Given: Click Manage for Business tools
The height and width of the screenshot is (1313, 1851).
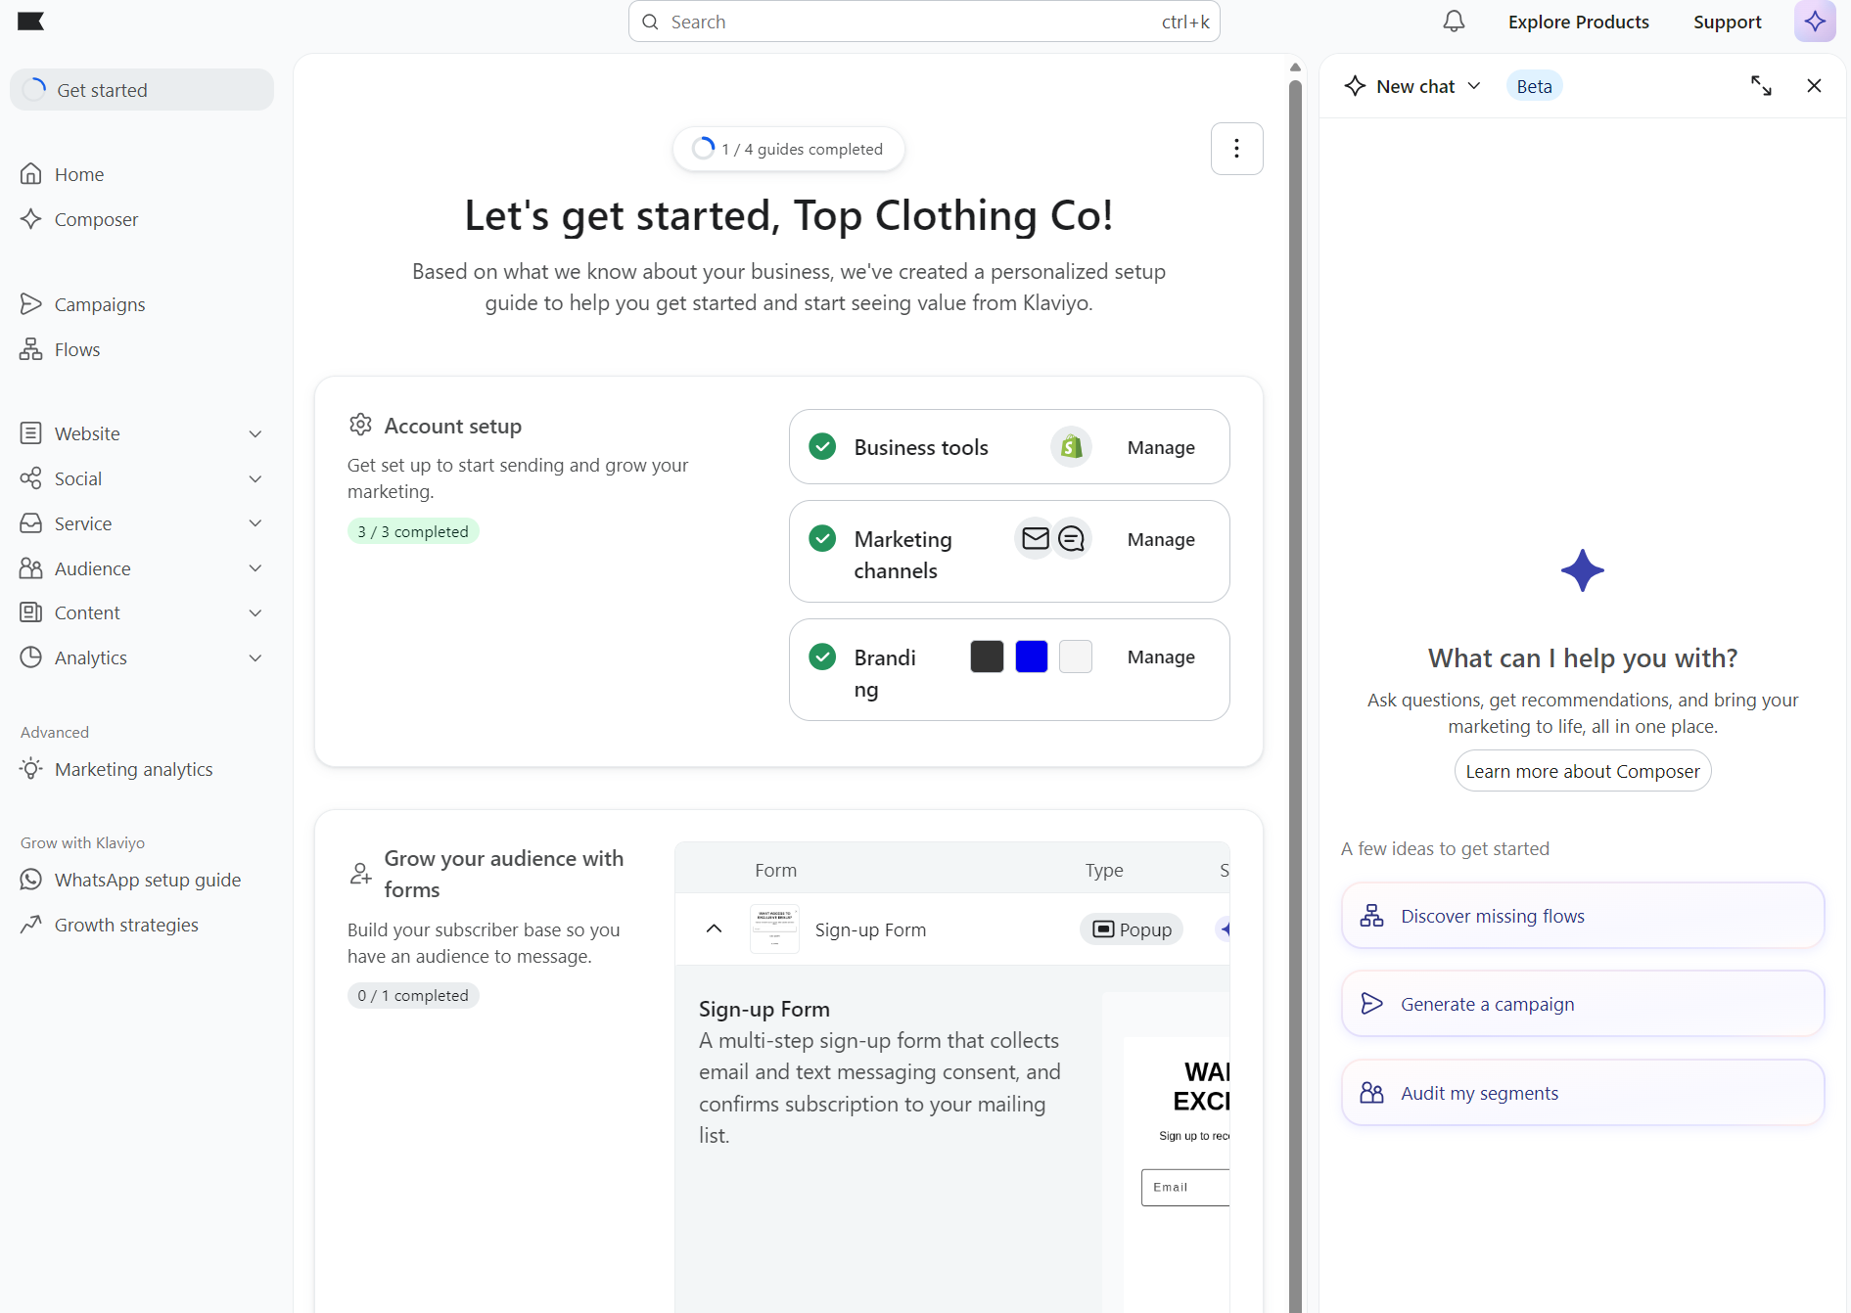Looking at the screenshot, I should point(1161,447).
